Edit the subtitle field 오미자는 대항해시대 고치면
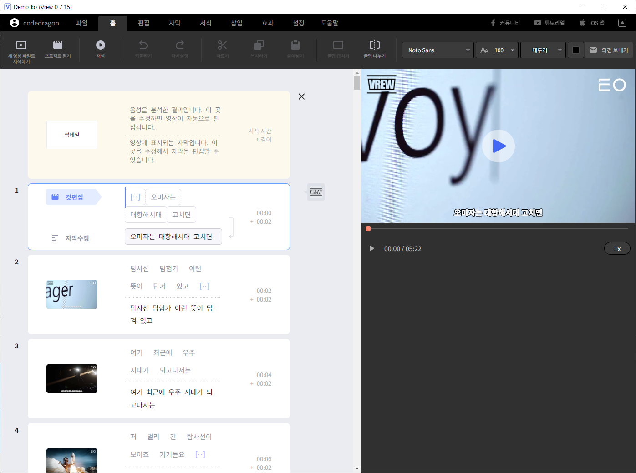The width and height of the screenshot is (636, 473). tap(173, 236)
